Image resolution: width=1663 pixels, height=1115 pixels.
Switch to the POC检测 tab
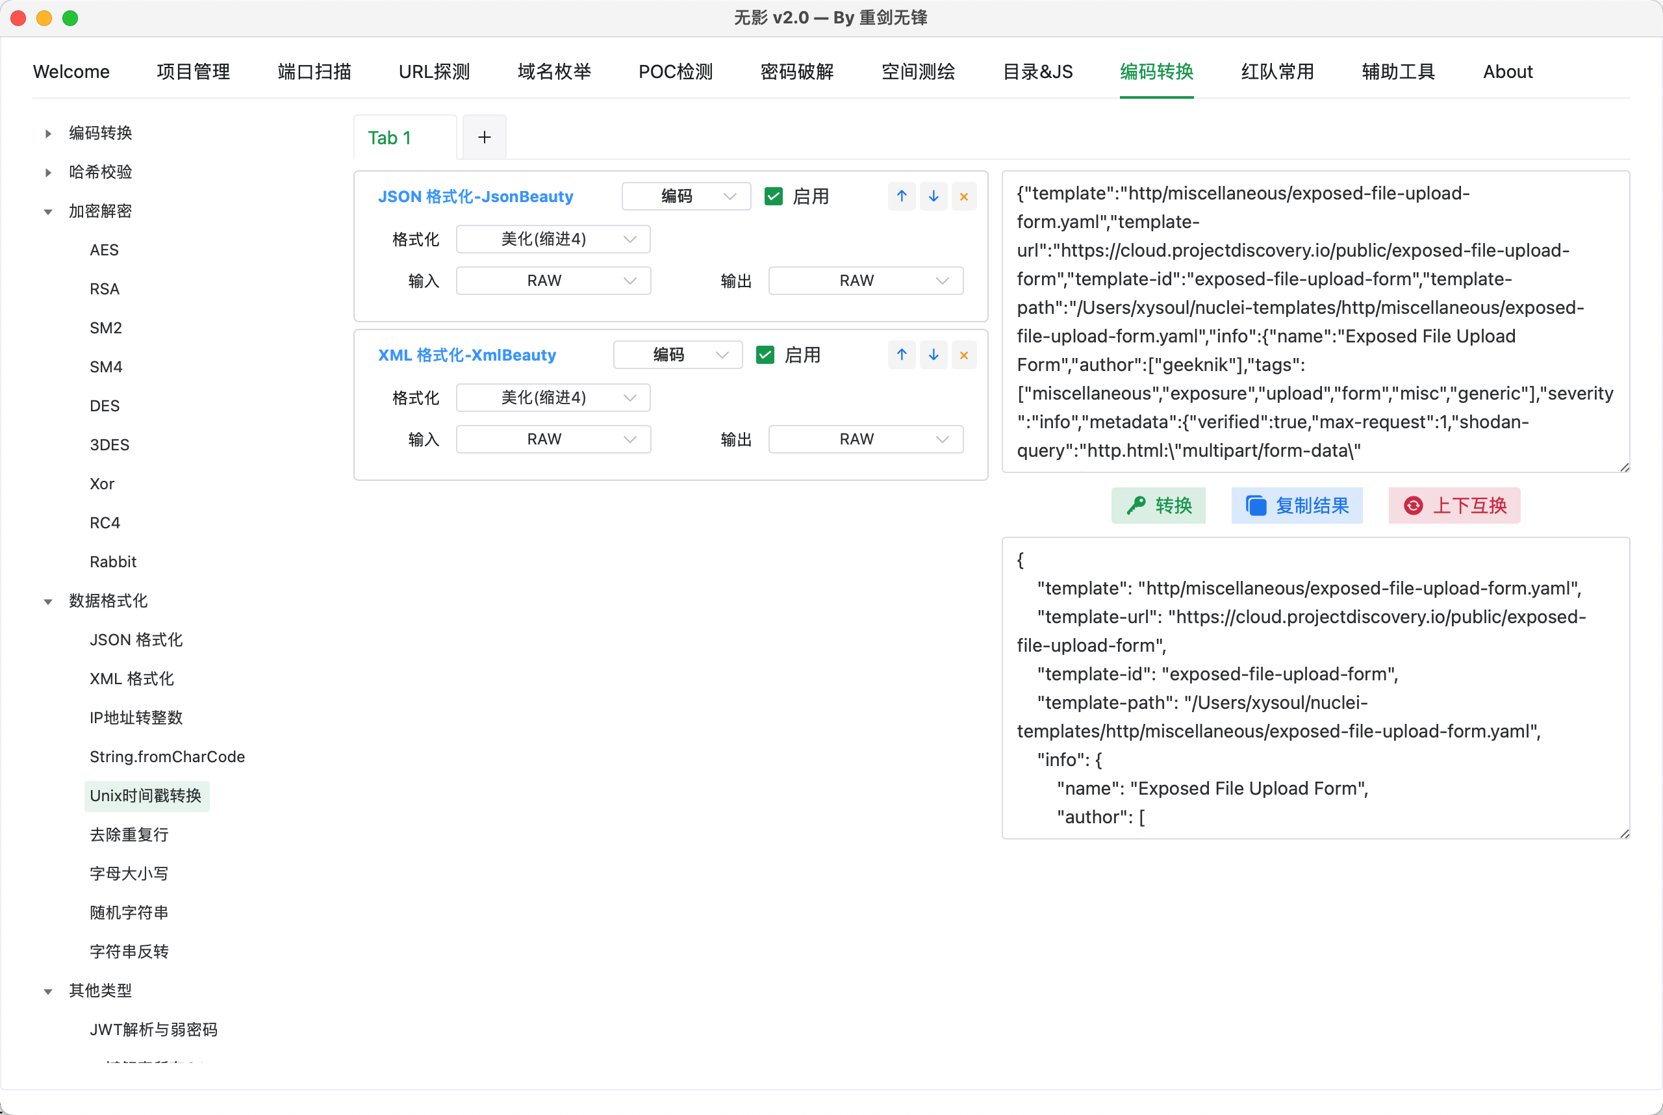[x=675, y=72]
